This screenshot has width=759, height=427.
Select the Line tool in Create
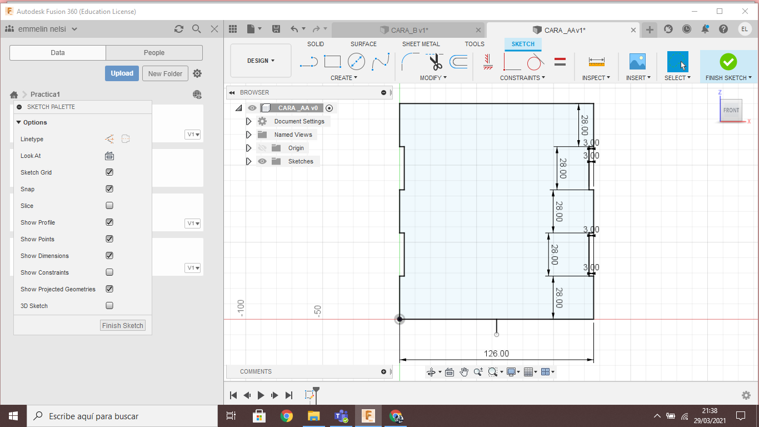pyautogui.click(x=308, y=62)
